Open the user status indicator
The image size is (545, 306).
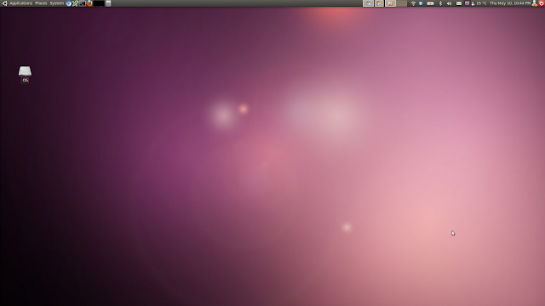(535, 3)
